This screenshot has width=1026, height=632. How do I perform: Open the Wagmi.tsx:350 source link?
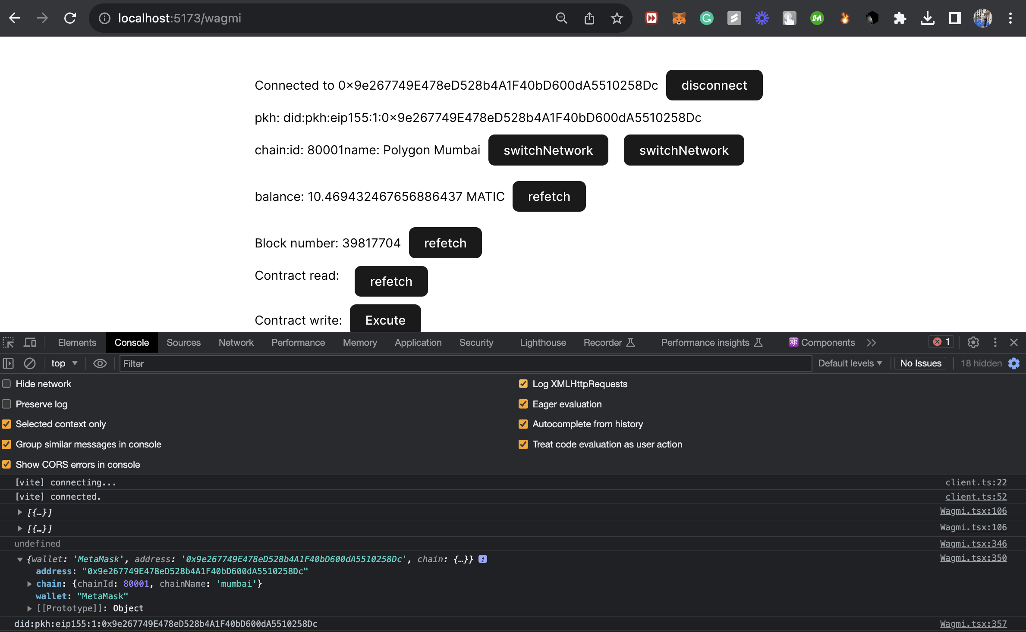pos(973,558)
